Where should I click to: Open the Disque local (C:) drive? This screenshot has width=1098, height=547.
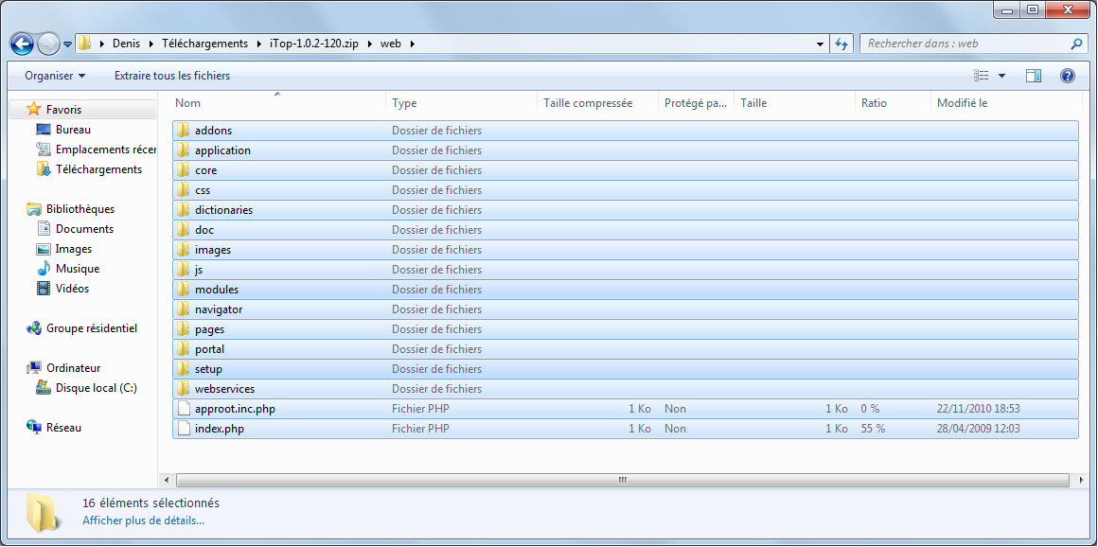(x=96, y=388)
